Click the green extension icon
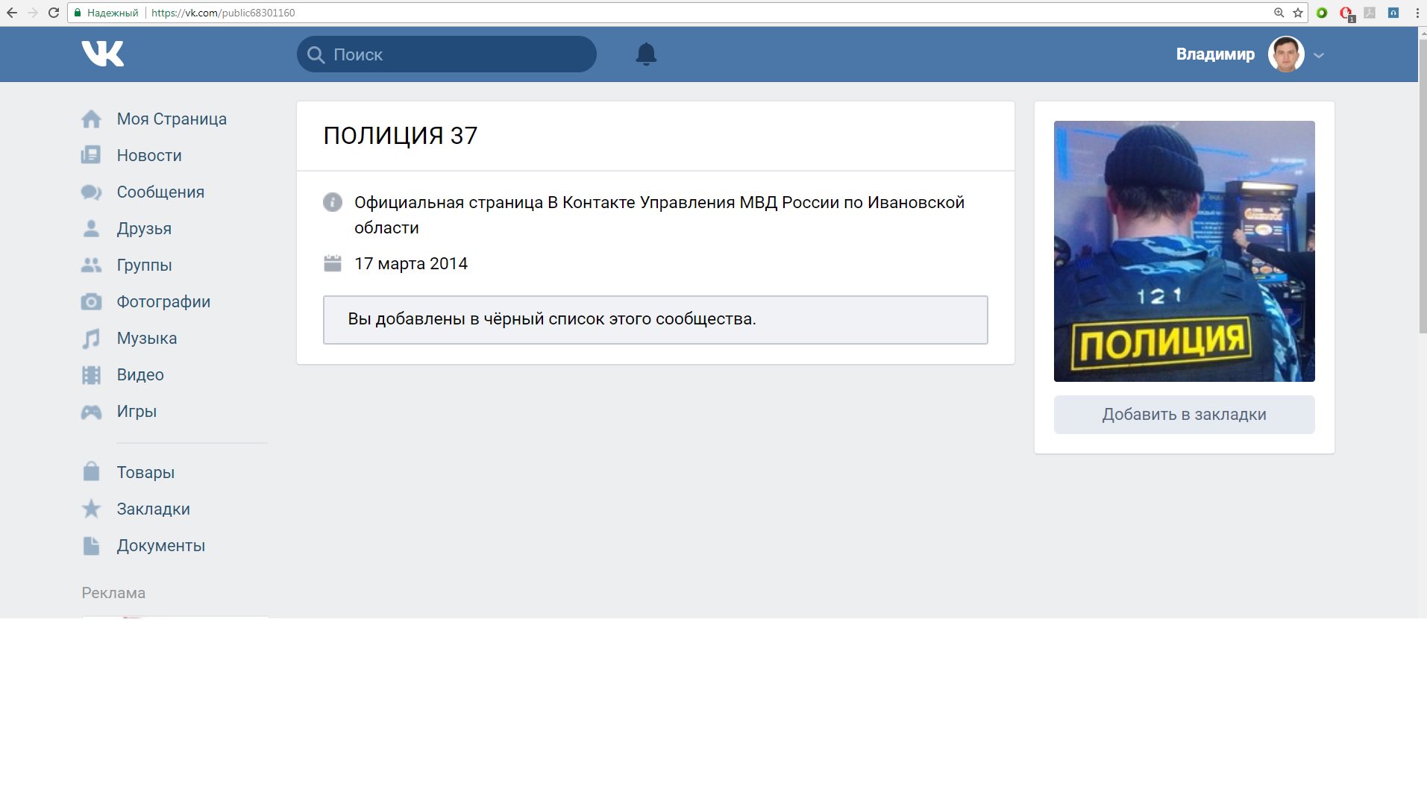 1322,13
